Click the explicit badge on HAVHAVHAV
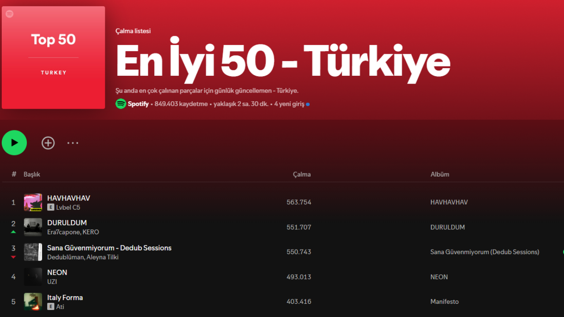This screenshot has height=317, width=564. [x=50, y=207]
